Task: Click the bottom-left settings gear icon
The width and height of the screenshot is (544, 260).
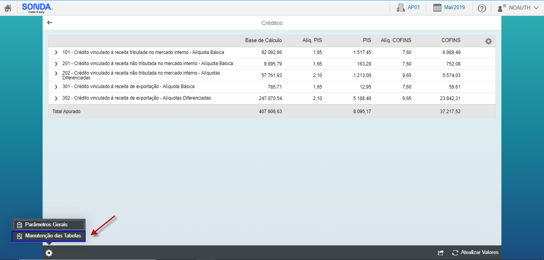Action: [x=49, y=253]
